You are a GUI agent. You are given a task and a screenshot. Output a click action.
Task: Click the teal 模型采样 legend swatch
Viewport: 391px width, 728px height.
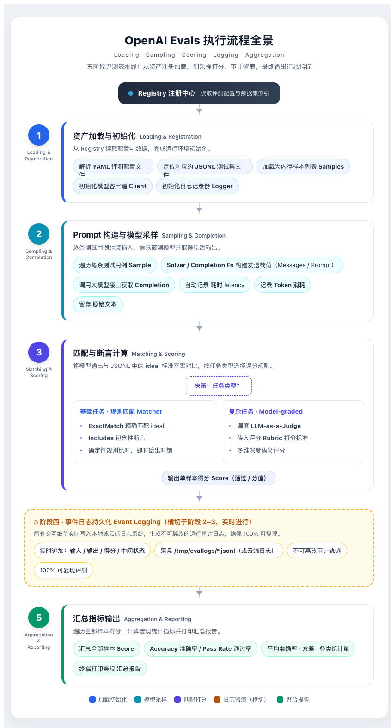(138, 699)
